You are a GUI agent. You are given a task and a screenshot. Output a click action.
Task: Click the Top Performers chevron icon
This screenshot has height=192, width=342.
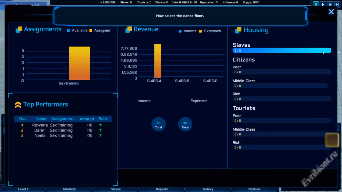18,105
